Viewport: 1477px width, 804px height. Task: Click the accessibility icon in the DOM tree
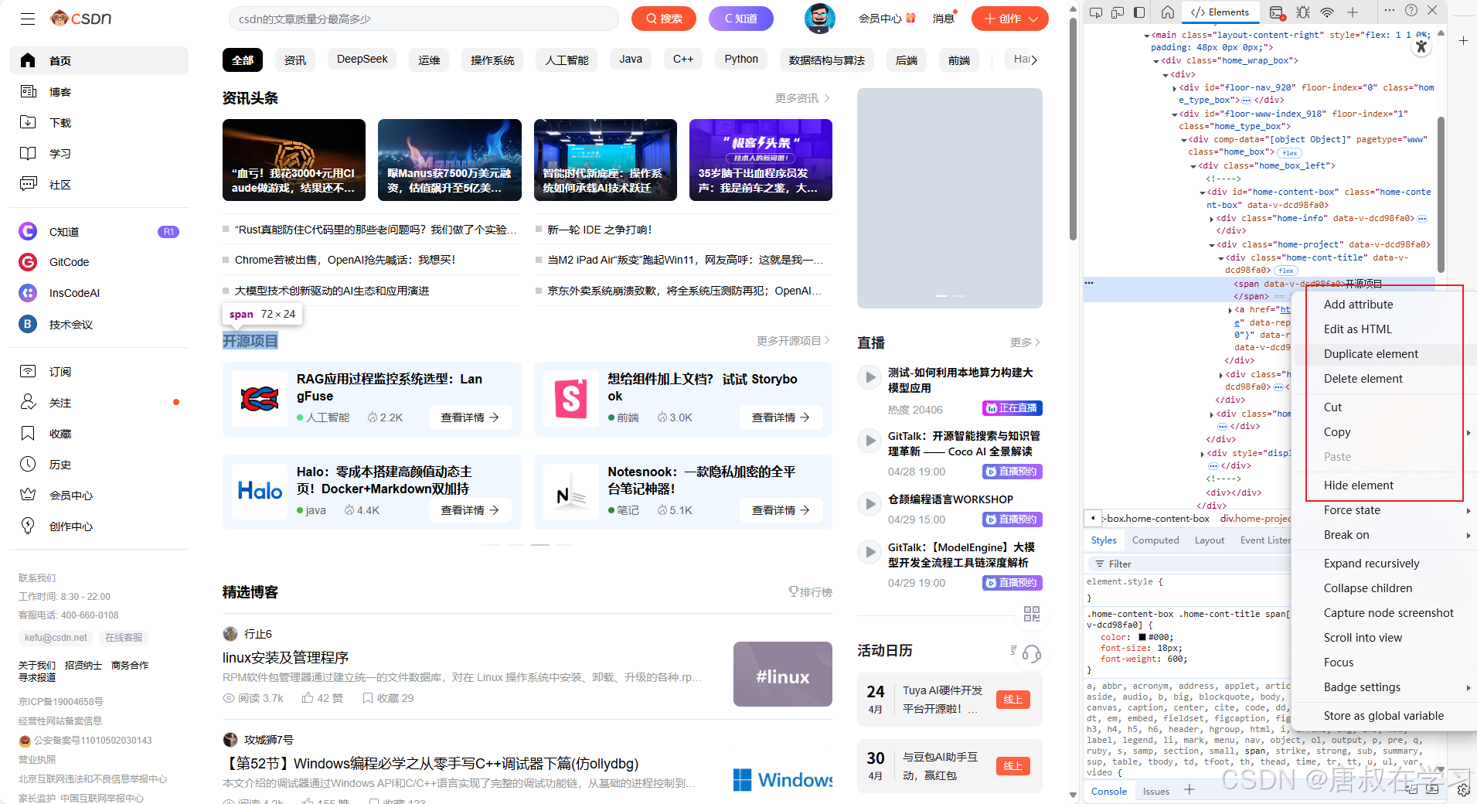[1421, 46]
